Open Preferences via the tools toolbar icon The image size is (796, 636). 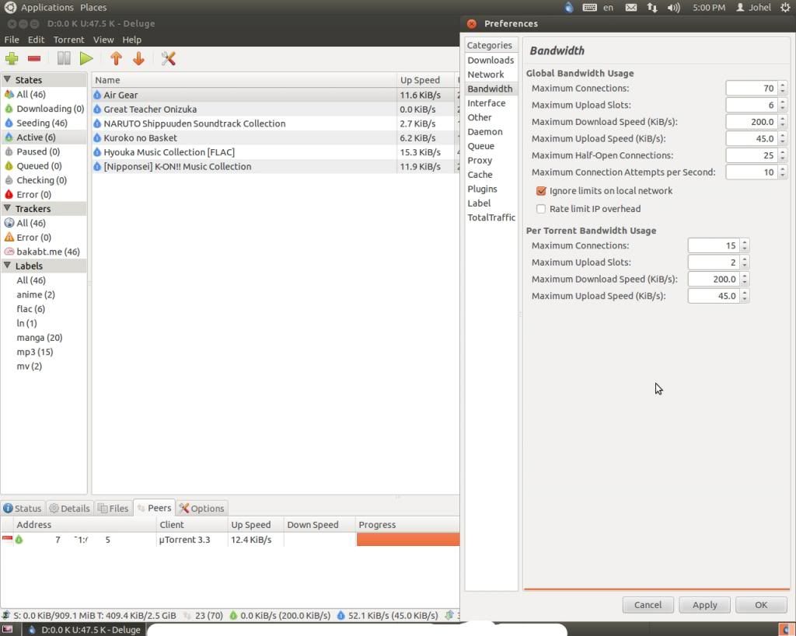coord(168,59)
